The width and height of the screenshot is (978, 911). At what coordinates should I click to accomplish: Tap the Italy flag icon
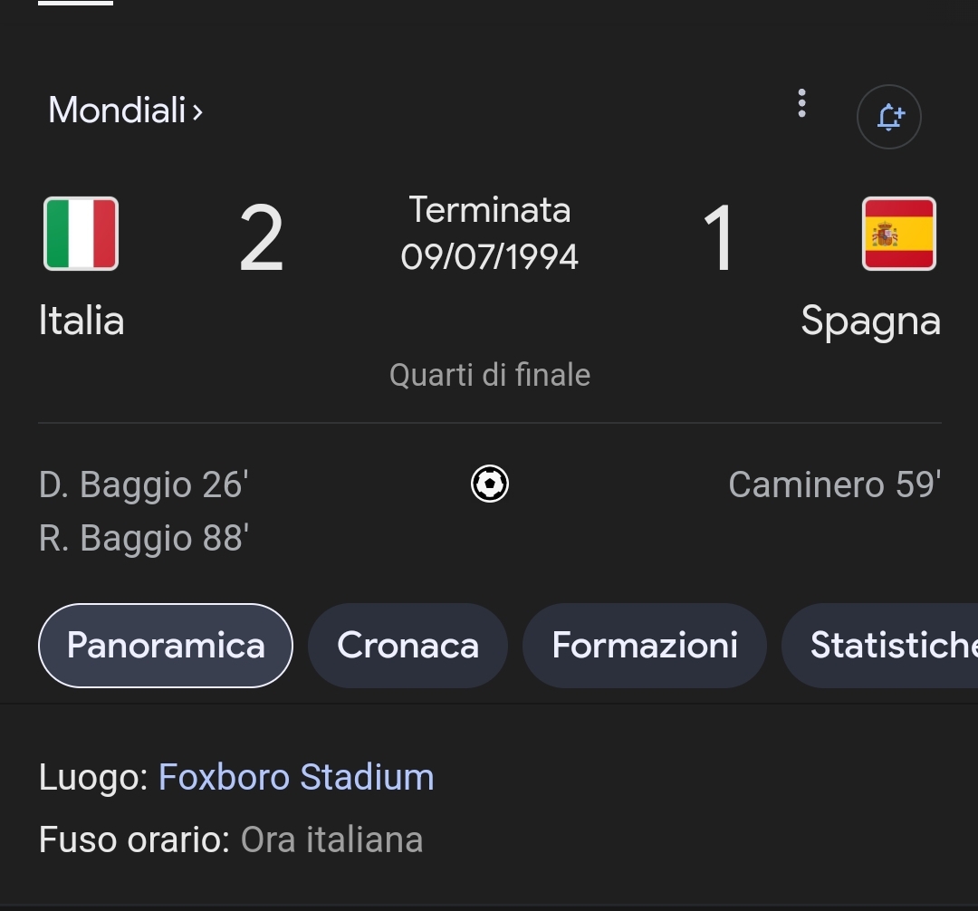tap(81, 234)
